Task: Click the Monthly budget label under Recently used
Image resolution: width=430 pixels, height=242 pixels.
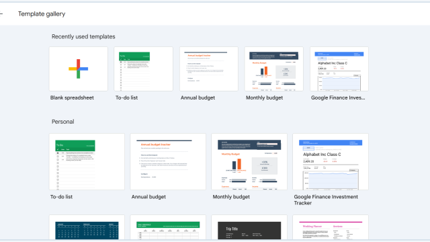Action: [x=264, y=97]
